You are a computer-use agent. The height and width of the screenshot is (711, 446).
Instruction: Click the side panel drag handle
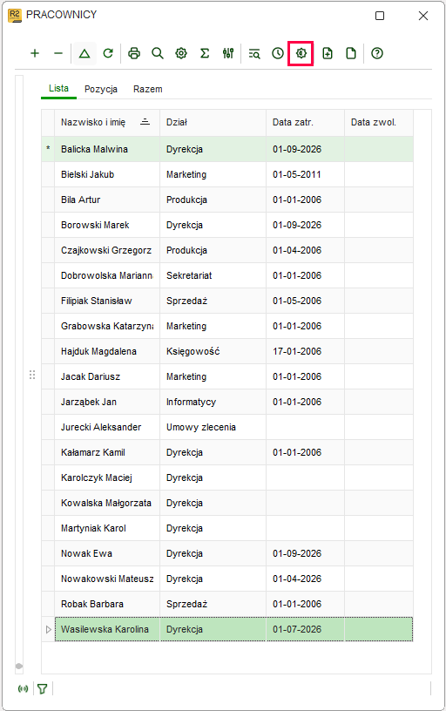point(32,375)
